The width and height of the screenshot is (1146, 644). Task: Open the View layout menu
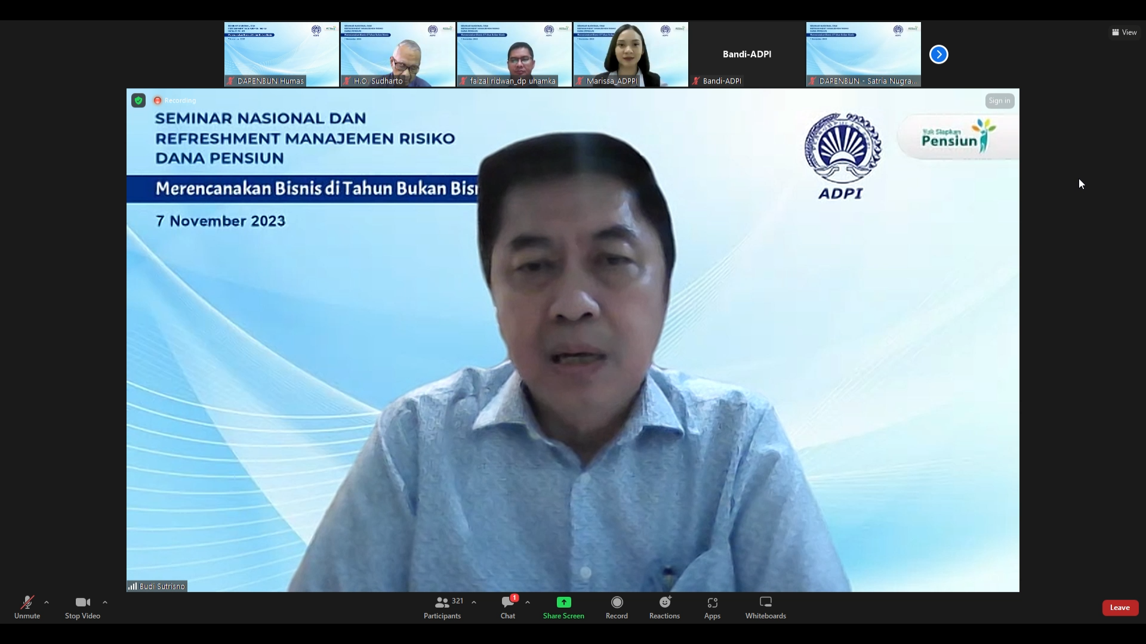click(x=1124, y=32)
